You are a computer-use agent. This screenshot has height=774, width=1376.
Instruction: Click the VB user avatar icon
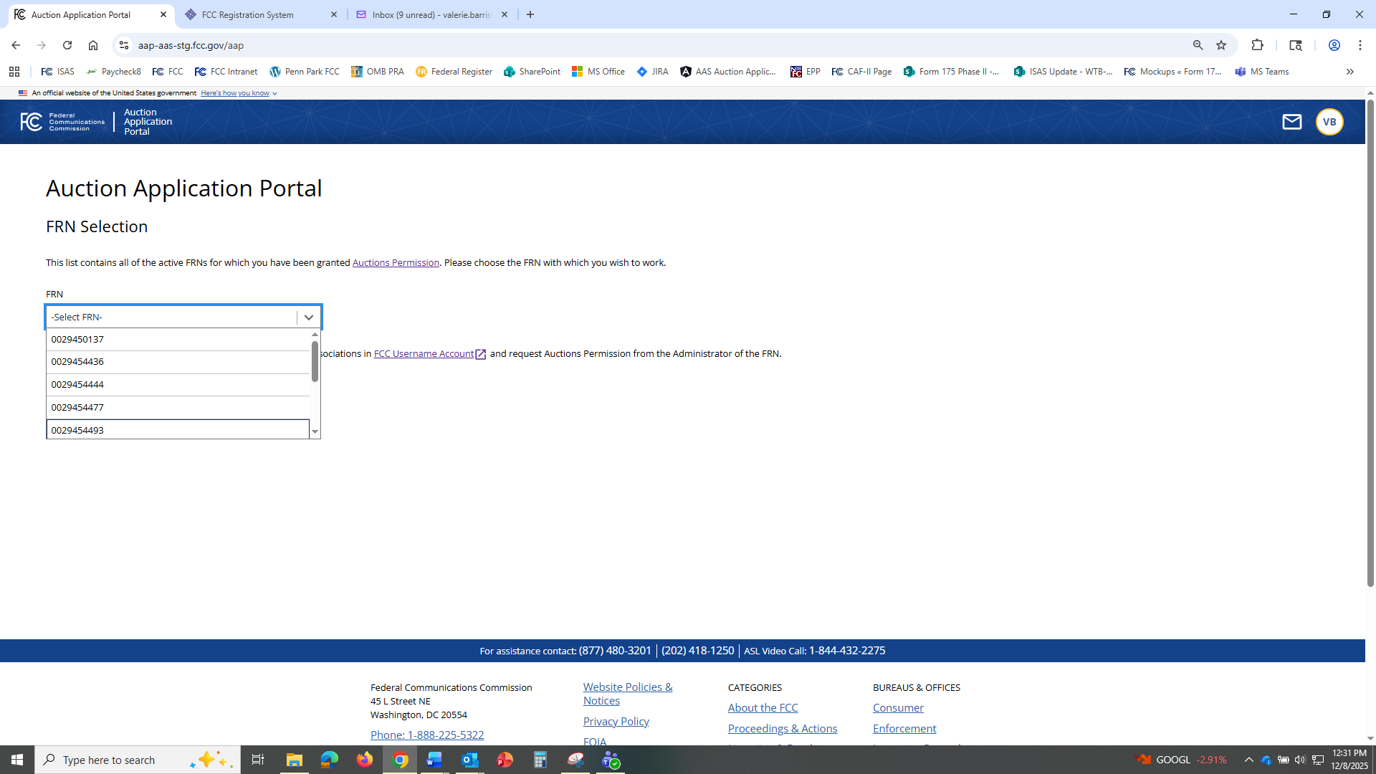pyautogui.click(x=1329, y=122)
